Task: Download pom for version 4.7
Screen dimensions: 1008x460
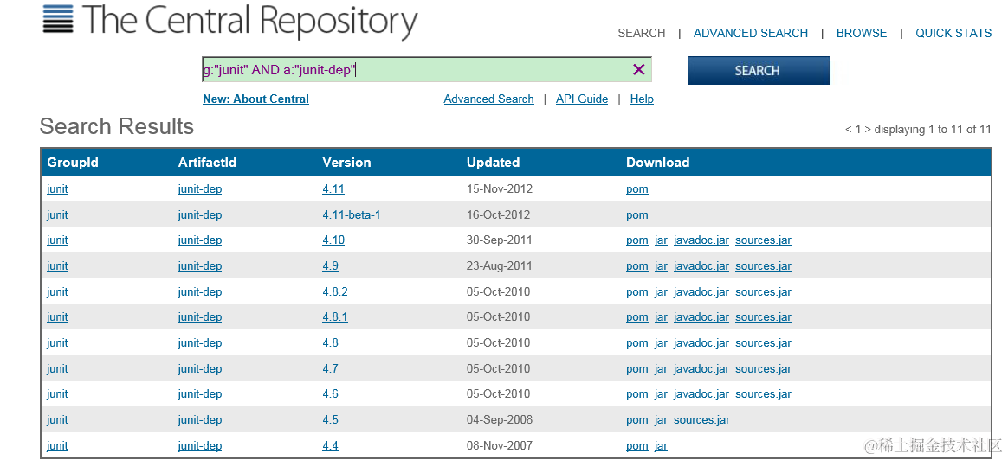Action: (x=637, y=369)
